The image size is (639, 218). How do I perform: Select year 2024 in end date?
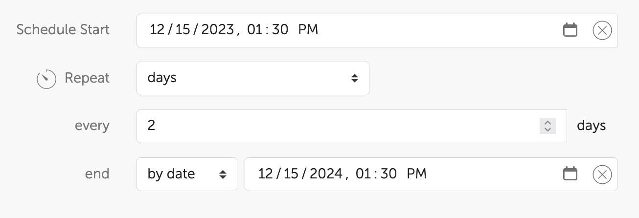[x=325, y=174]
